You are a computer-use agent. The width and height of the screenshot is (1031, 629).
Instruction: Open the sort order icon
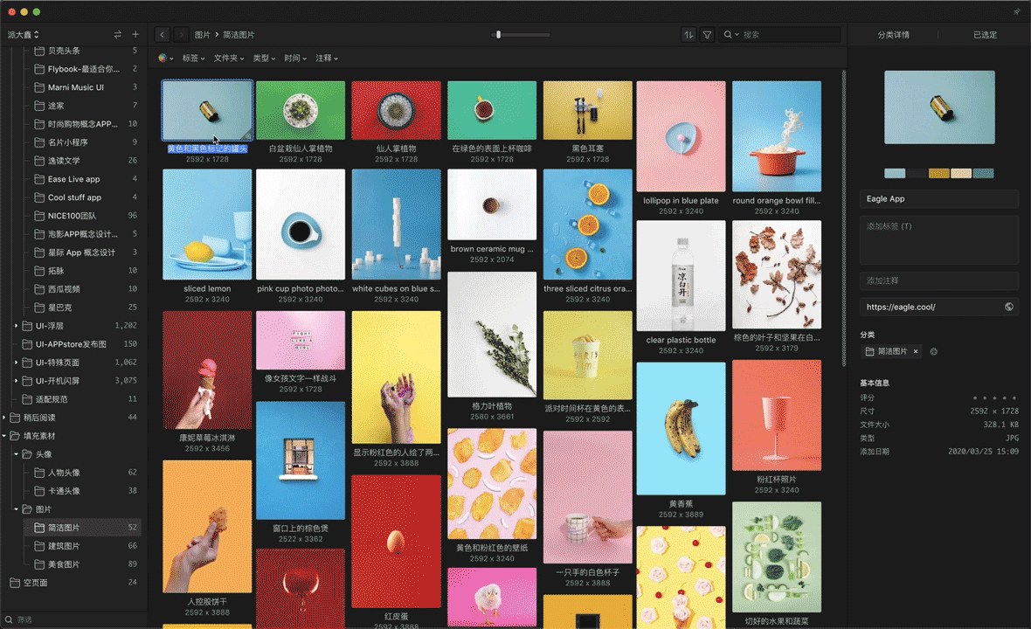pyautogui.click(x=688, y=35)
